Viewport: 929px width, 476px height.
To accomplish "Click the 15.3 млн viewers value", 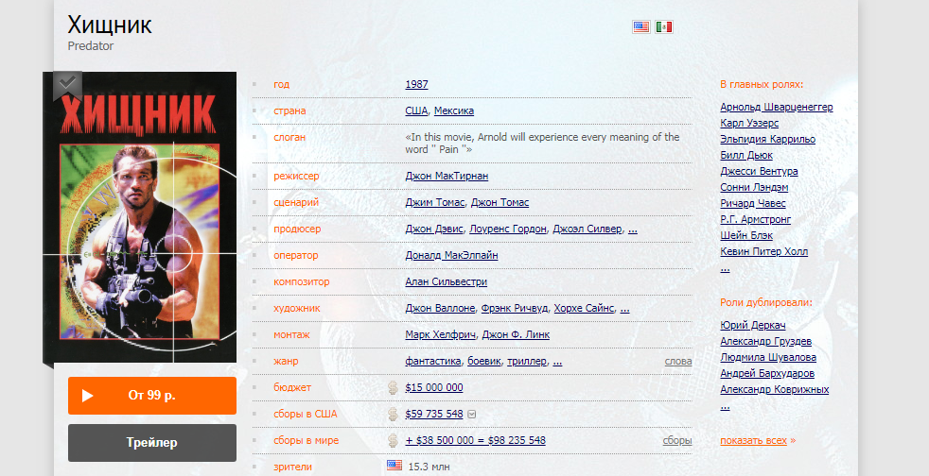I will (x=429, y=467).
